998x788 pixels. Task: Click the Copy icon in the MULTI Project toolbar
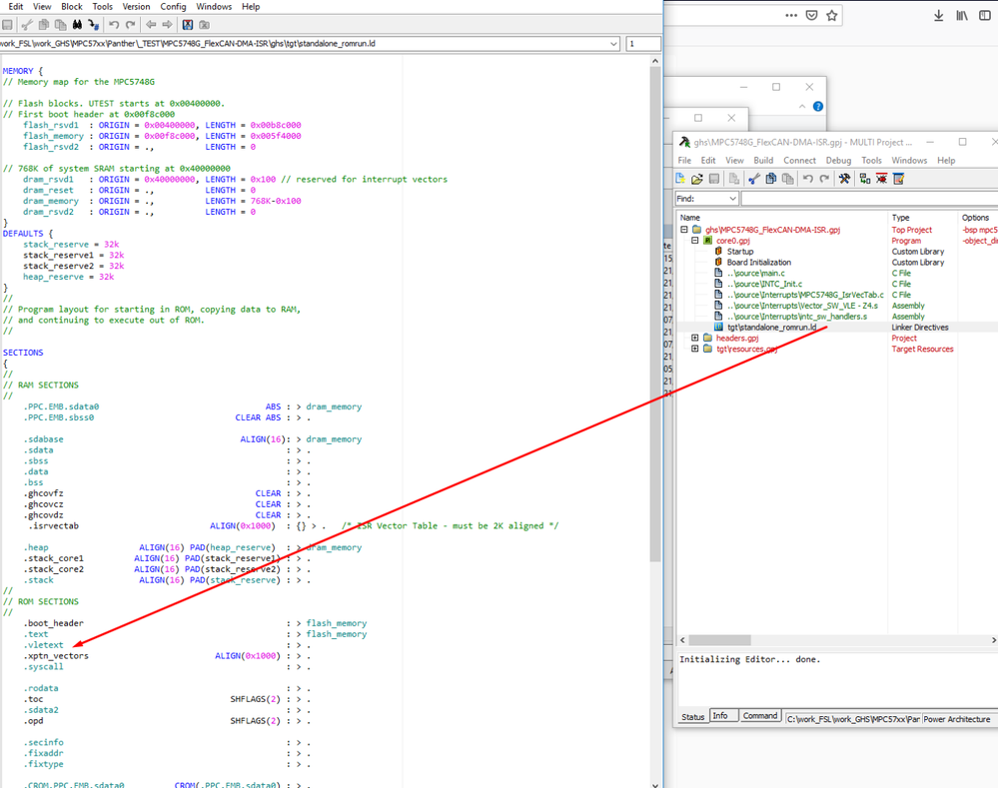coord(771,179)
